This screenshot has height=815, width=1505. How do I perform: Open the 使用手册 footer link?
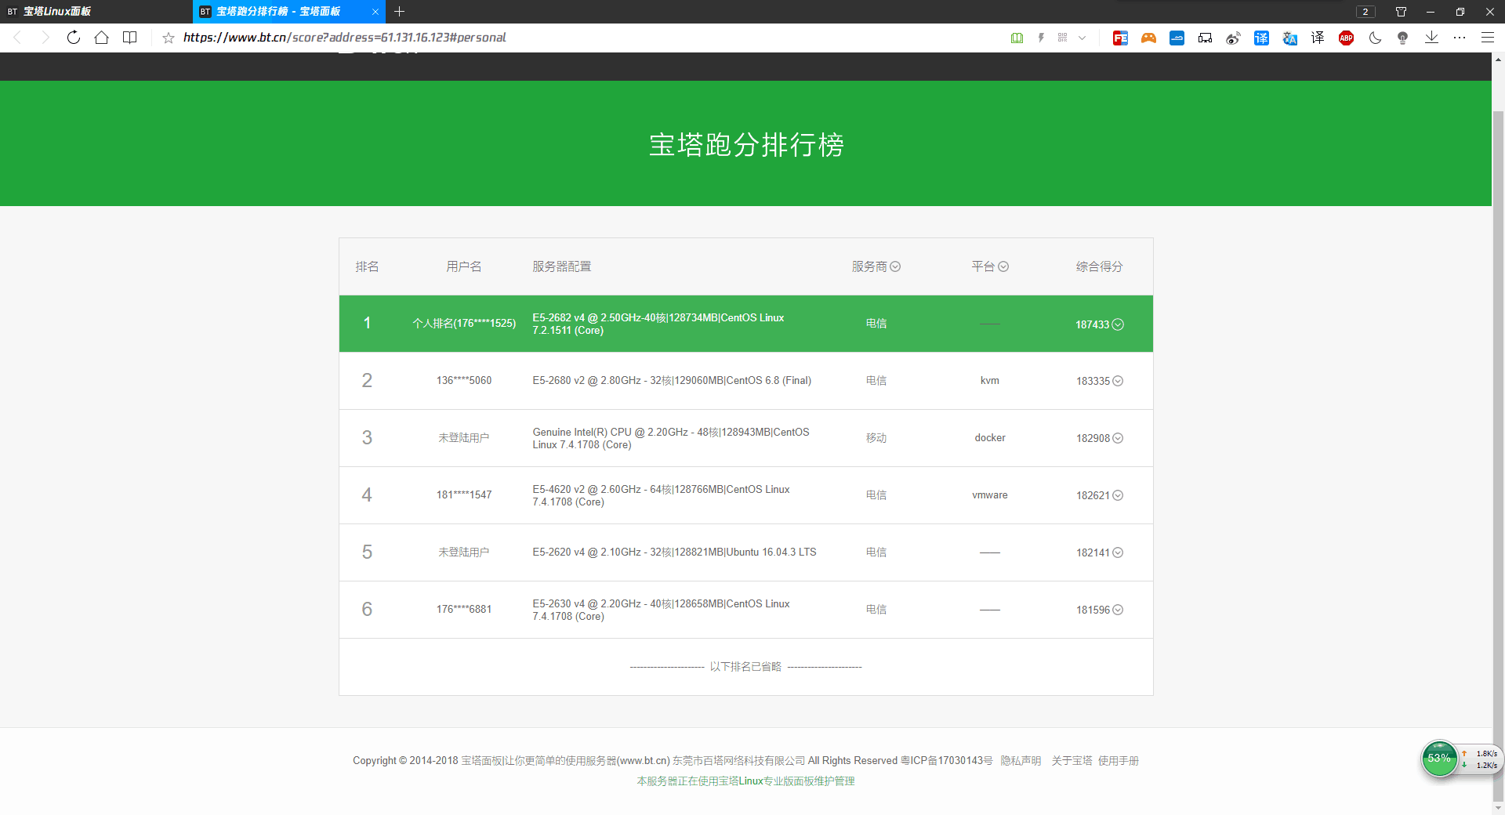point(1119,760)
